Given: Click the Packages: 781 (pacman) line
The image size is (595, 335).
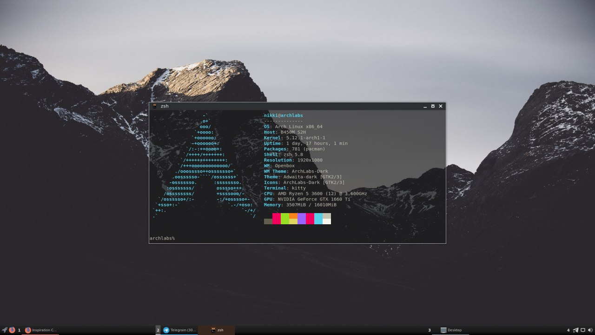Looking at the screenshot, I should (295, 149).
